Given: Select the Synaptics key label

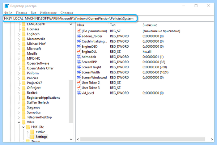Looking at the screenshot, I should (34, 112).
